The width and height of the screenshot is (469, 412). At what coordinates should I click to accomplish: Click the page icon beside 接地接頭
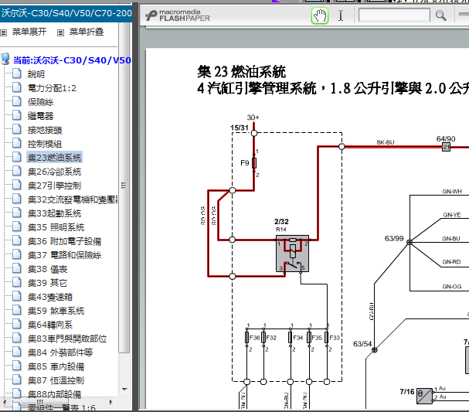click(x=17, y=129)
